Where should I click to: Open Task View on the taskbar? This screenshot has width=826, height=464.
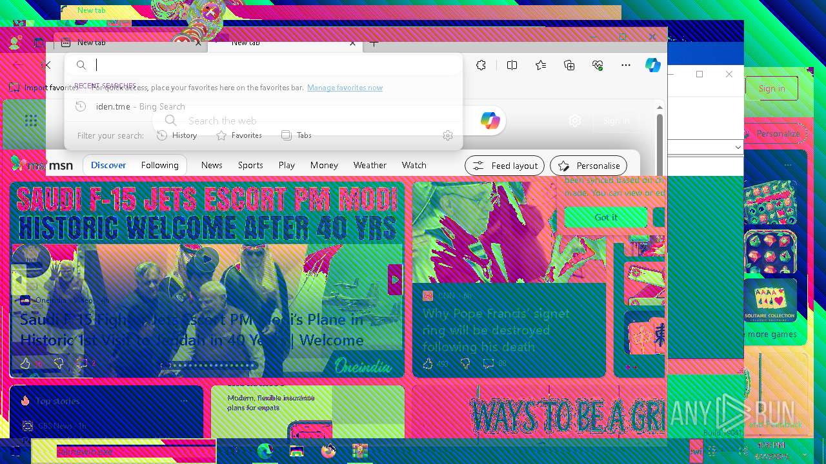pos(232,451)
